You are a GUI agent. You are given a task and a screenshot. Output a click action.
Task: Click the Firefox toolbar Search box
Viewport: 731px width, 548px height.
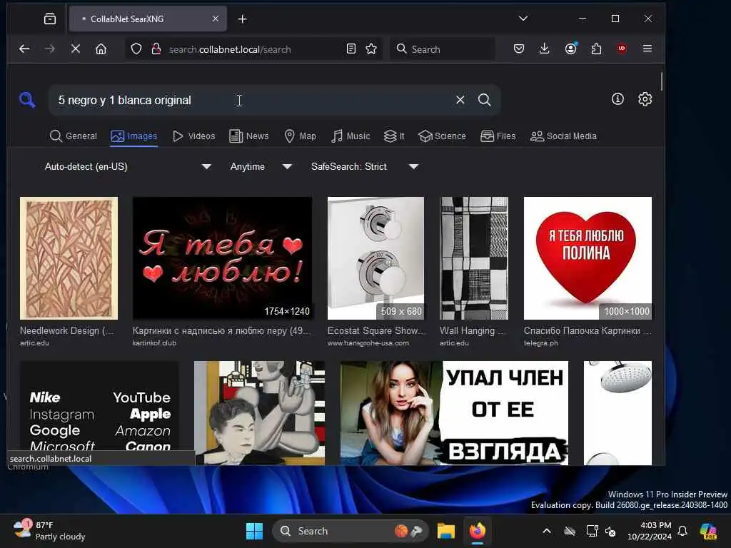442,49
